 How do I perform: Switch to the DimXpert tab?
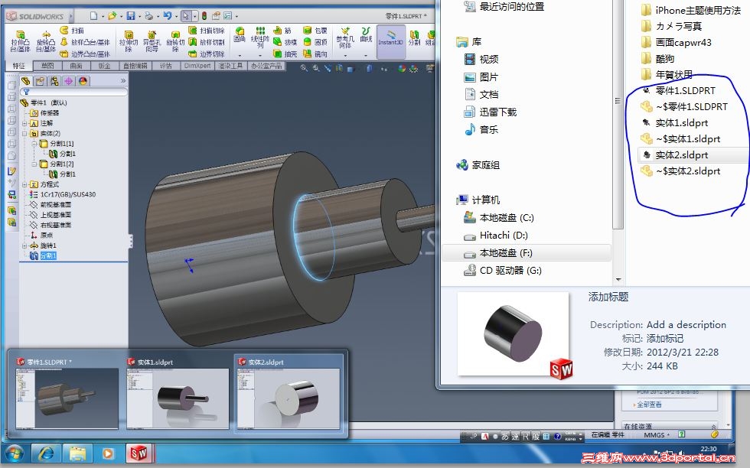tap(197, 66)
